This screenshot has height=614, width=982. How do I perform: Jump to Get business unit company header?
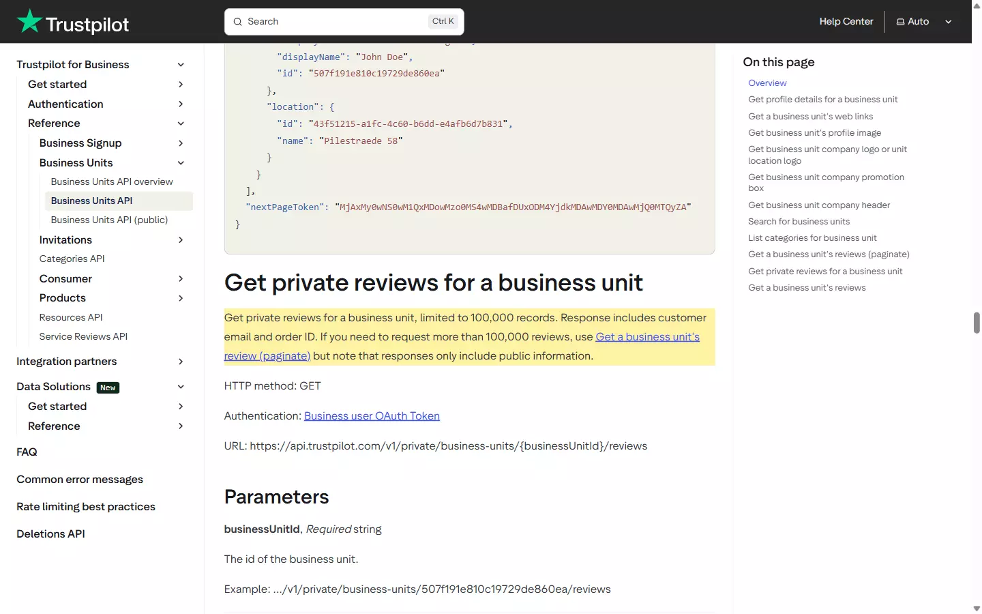[819, 205]
